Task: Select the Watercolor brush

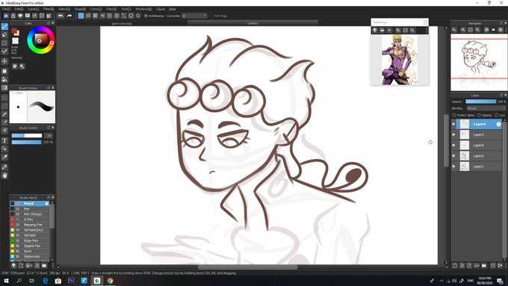Action: point(29,257)
